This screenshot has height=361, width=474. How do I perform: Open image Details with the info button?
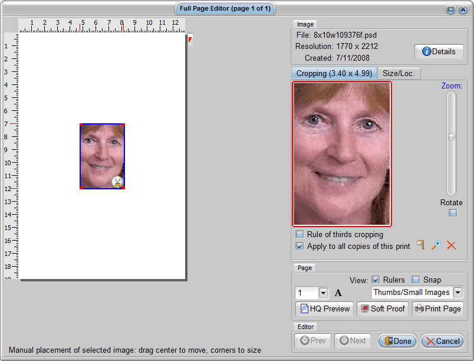(x=439, y=51)
